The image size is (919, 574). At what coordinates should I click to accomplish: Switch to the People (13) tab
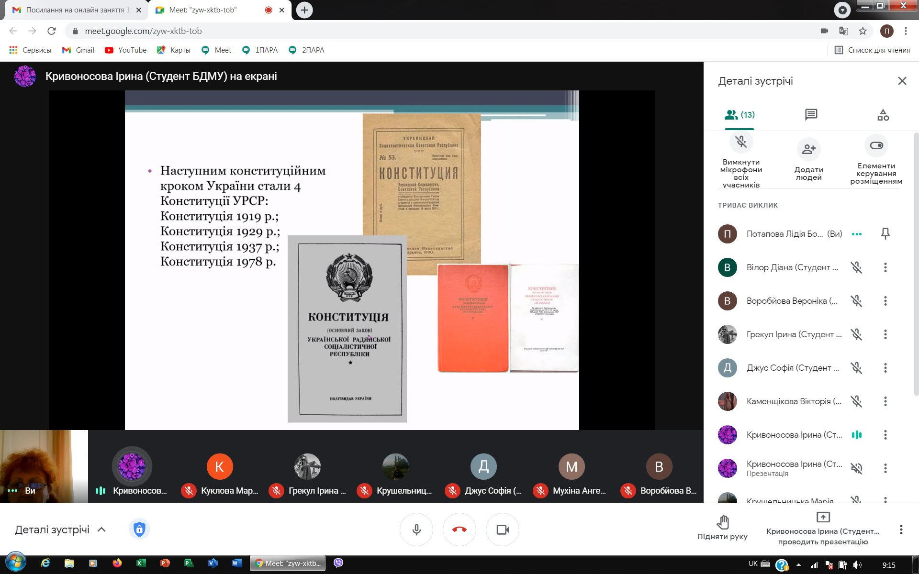point(740,115)
